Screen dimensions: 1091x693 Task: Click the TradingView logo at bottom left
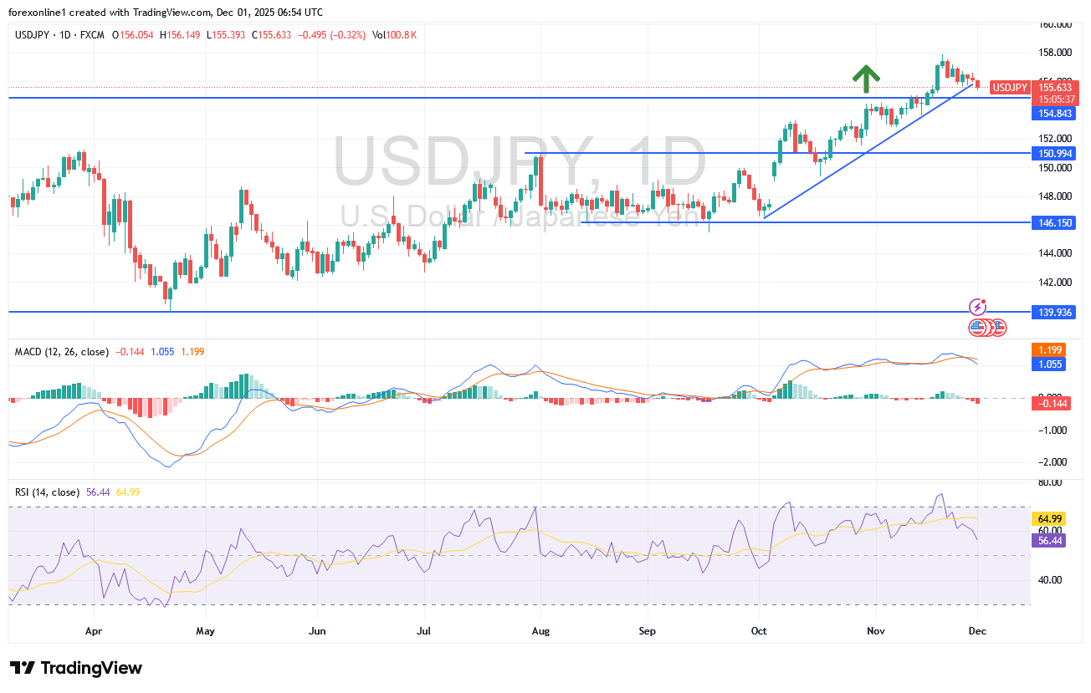click(76, 668)
